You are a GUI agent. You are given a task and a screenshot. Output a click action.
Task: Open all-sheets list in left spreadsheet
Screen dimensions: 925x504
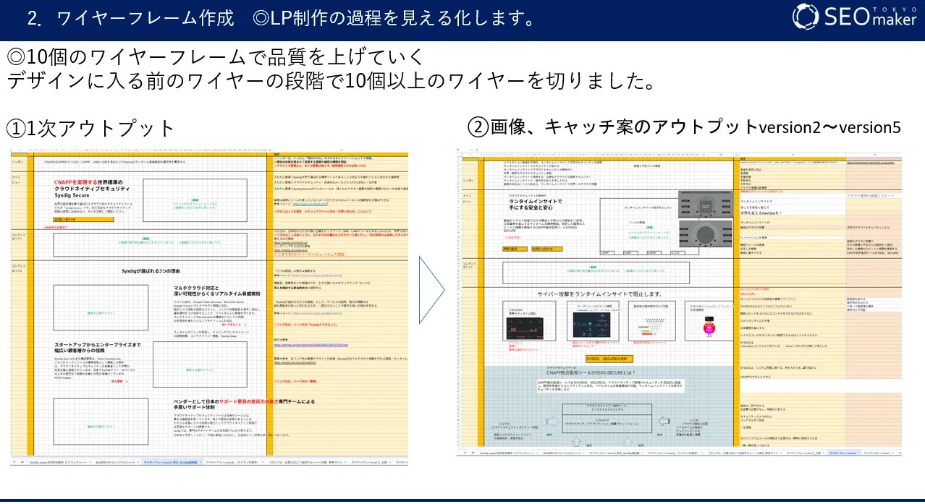[x=21, y=461]
